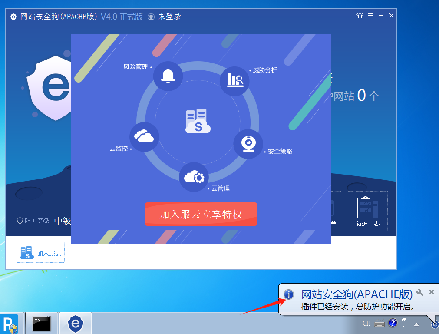
Task: Click the 插件已经安装 notification message
Action: click(x=358, y=307)
